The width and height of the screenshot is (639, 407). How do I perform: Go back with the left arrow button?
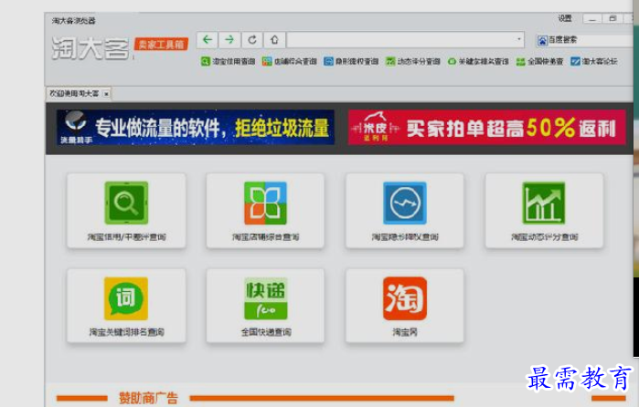pyautogui.click(x=207, y=40)
